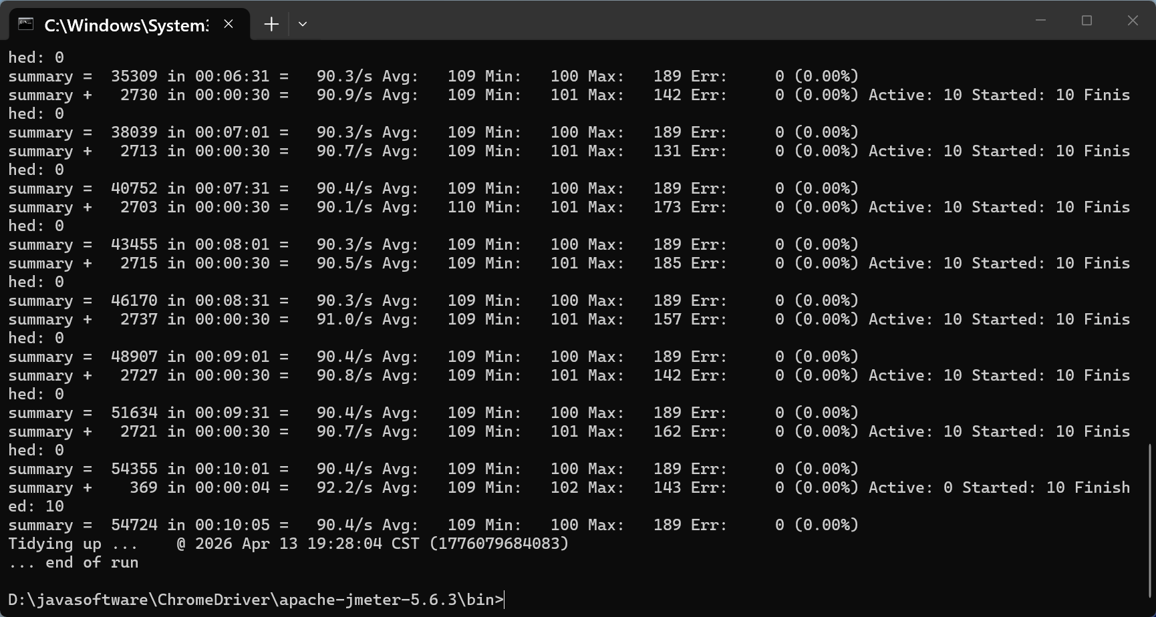Click the incremental summary value 2721
Image resolution: width=1156 pixels, height=617 pixels.
pos(139,431)
